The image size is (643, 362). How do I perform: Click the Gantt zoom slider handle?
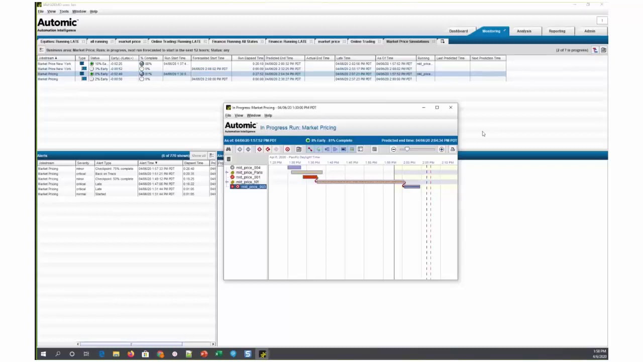click(407, 149)
